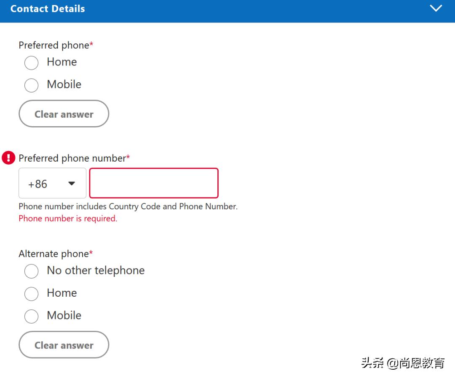Click the 'Phone number is required.' error message

point(68,219)
